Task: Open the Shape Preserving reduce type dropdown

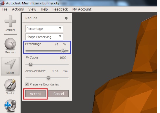Action: [x=44, y=37]
